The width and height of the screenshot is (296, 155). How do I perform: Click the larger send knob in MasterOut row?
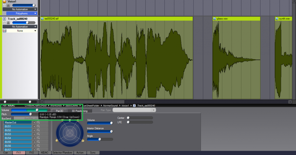click(x=38, y=122)
